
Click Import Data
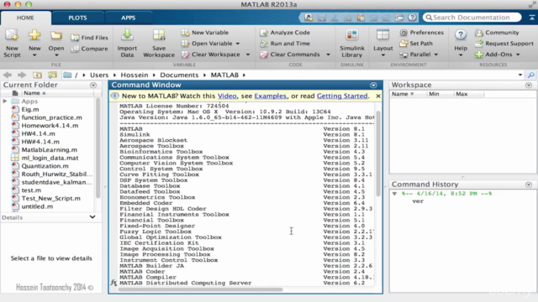[x=127, y=43]
